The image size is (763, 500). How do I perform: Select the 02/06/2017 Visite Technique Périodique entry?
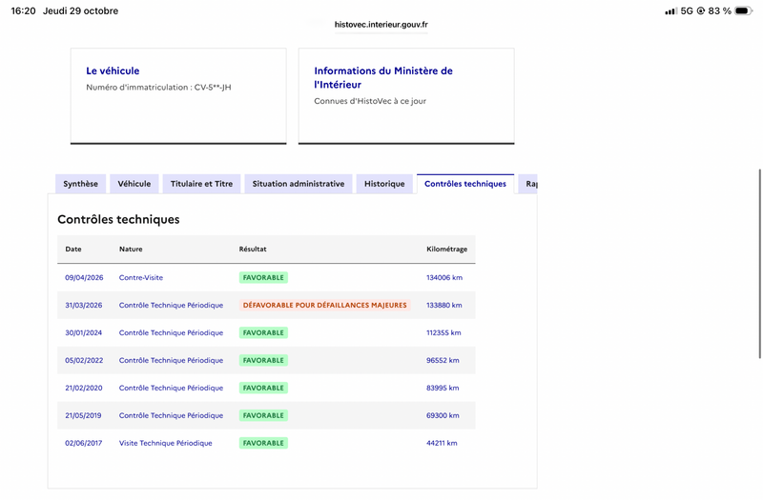pos(266,443)
